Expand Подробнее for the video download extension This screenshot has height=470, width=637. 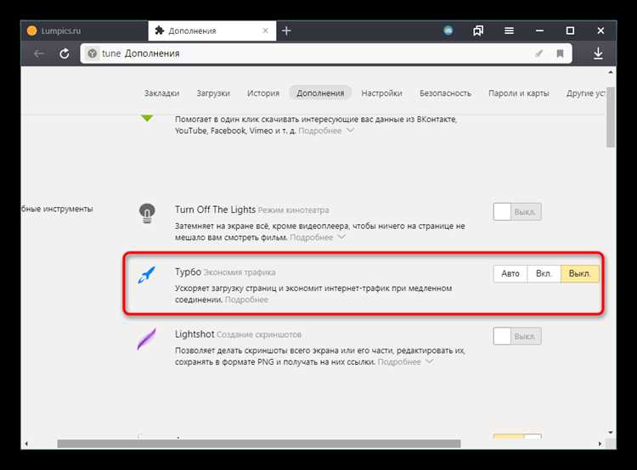(x=326, y=131)
